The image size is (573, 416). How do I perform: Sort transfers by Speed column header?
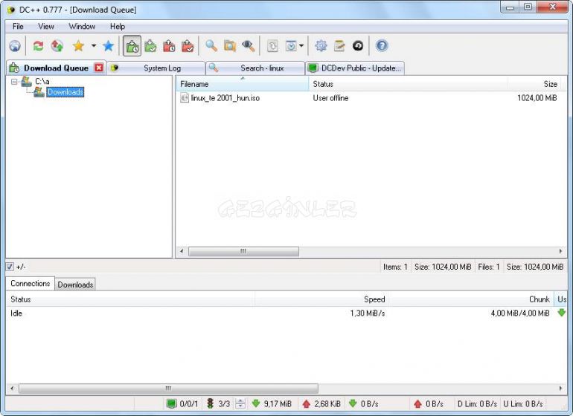click(321, 299)
